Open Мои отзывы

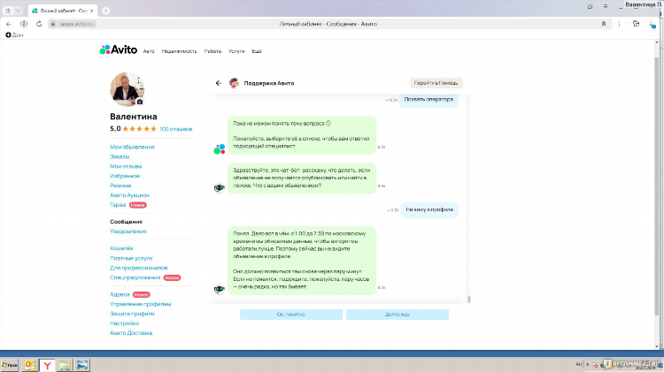(x=126, y=166)
